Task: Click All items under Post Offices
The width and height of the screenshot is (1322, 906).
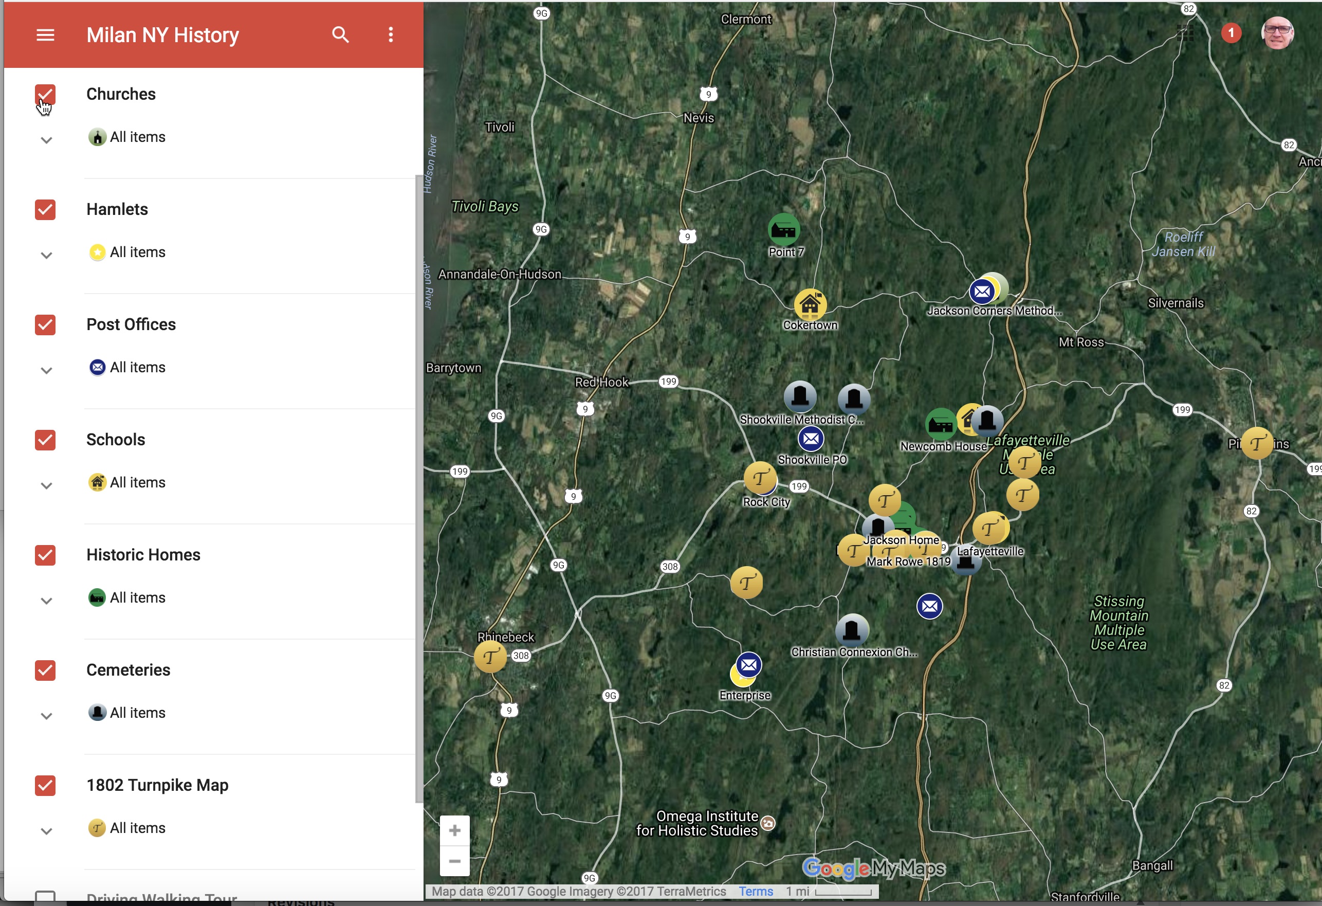Action: pos(137,368)
